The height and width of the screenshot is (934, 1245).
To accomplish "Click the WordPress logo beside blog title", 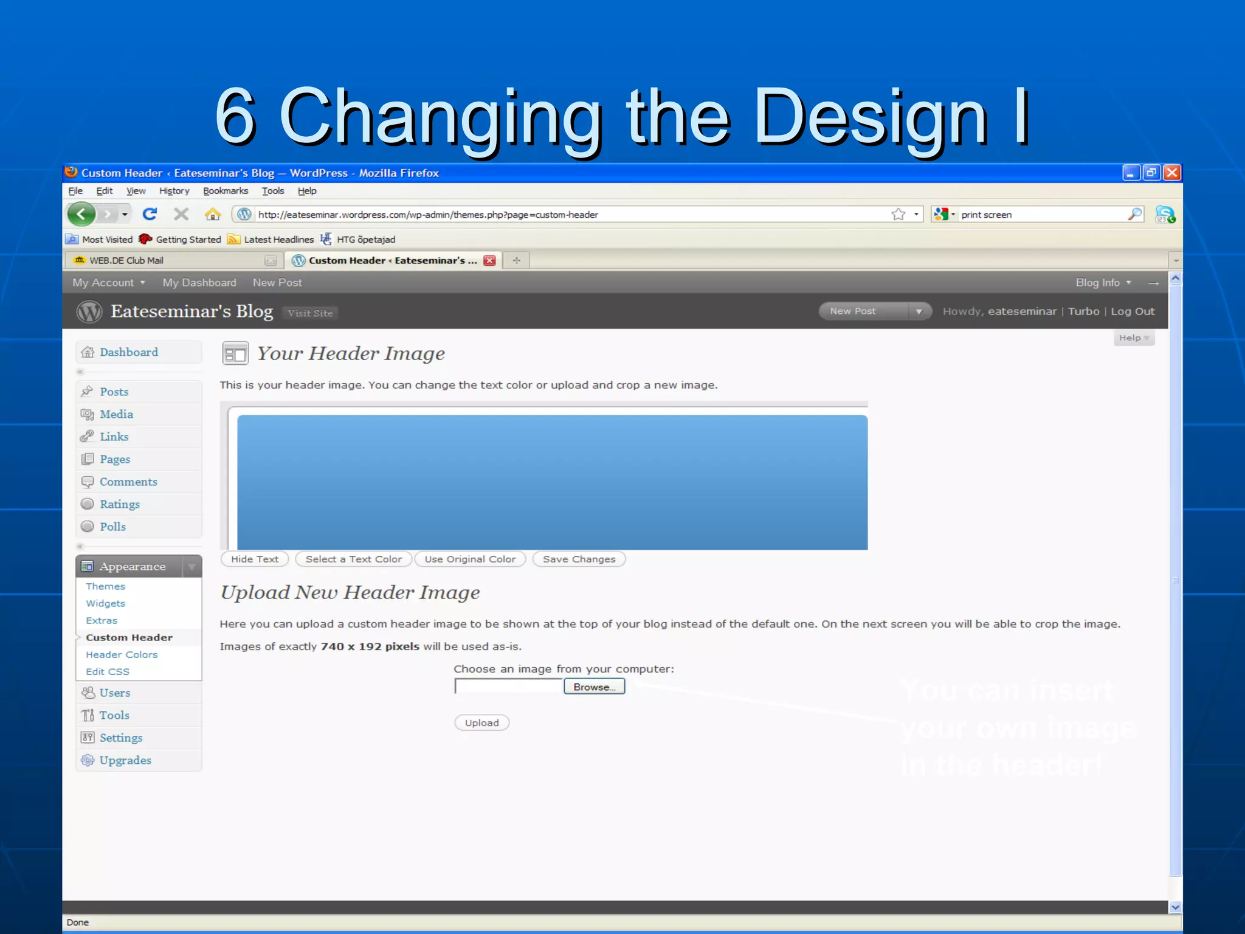I will click(89, 312).
